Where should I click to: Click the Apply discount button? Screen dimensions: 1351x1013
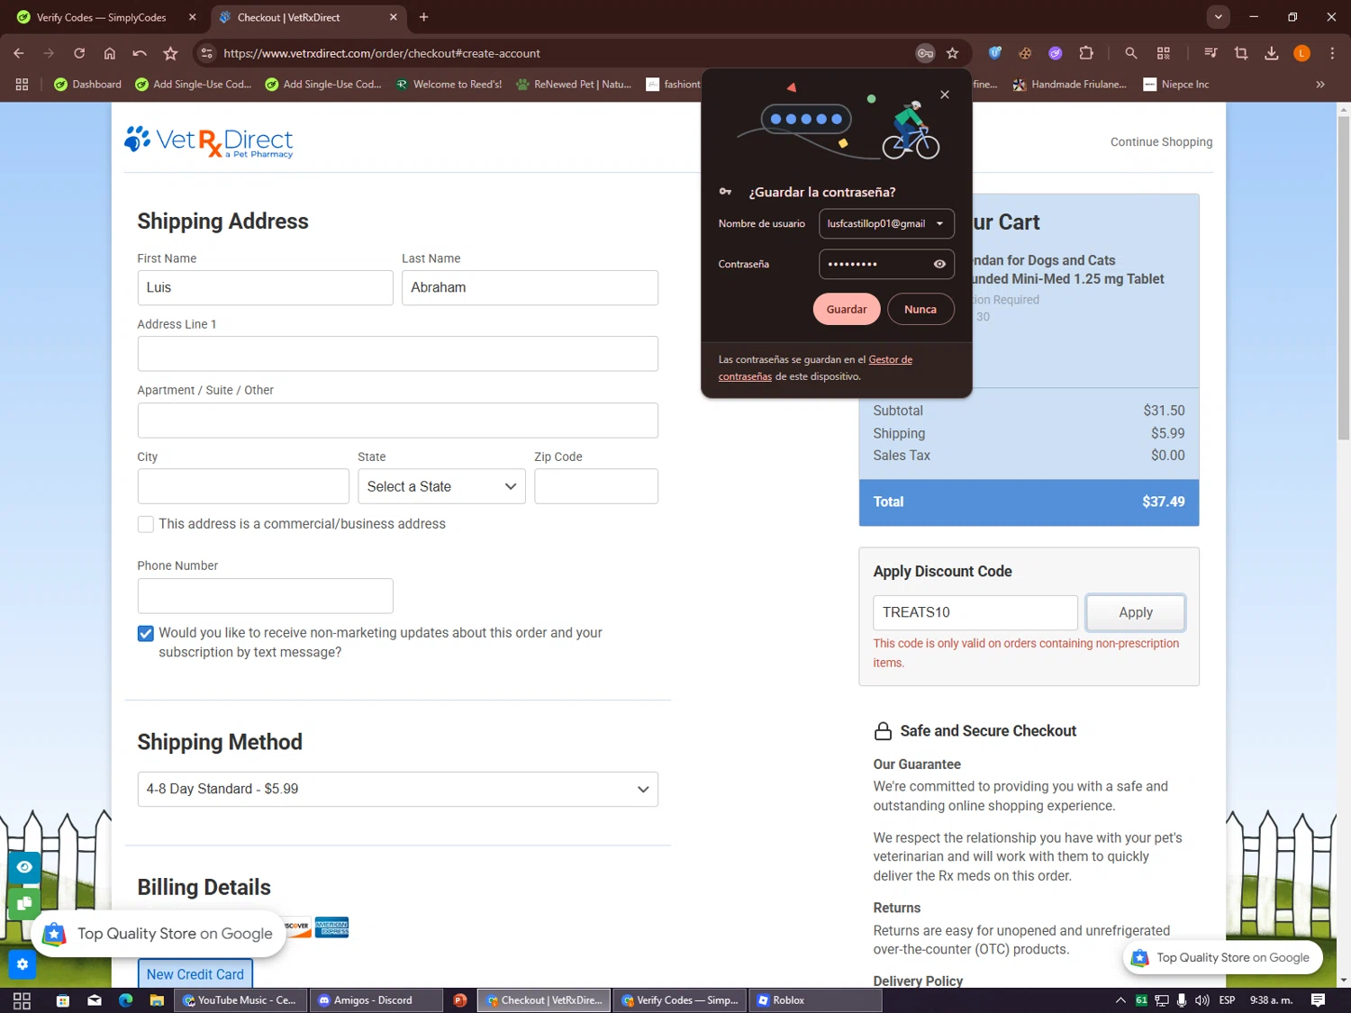click(1135, 612)
